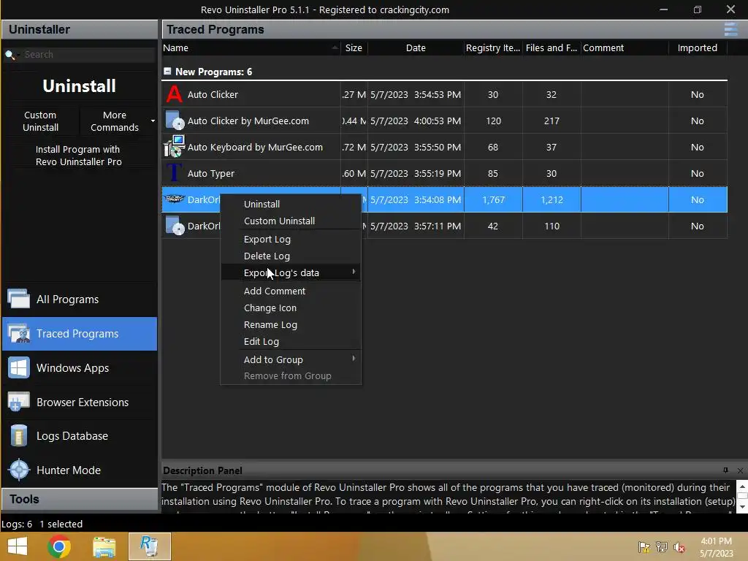Pin the Description Panel with the pin icon
Screen dimensions: 748x561
point(725,470)
